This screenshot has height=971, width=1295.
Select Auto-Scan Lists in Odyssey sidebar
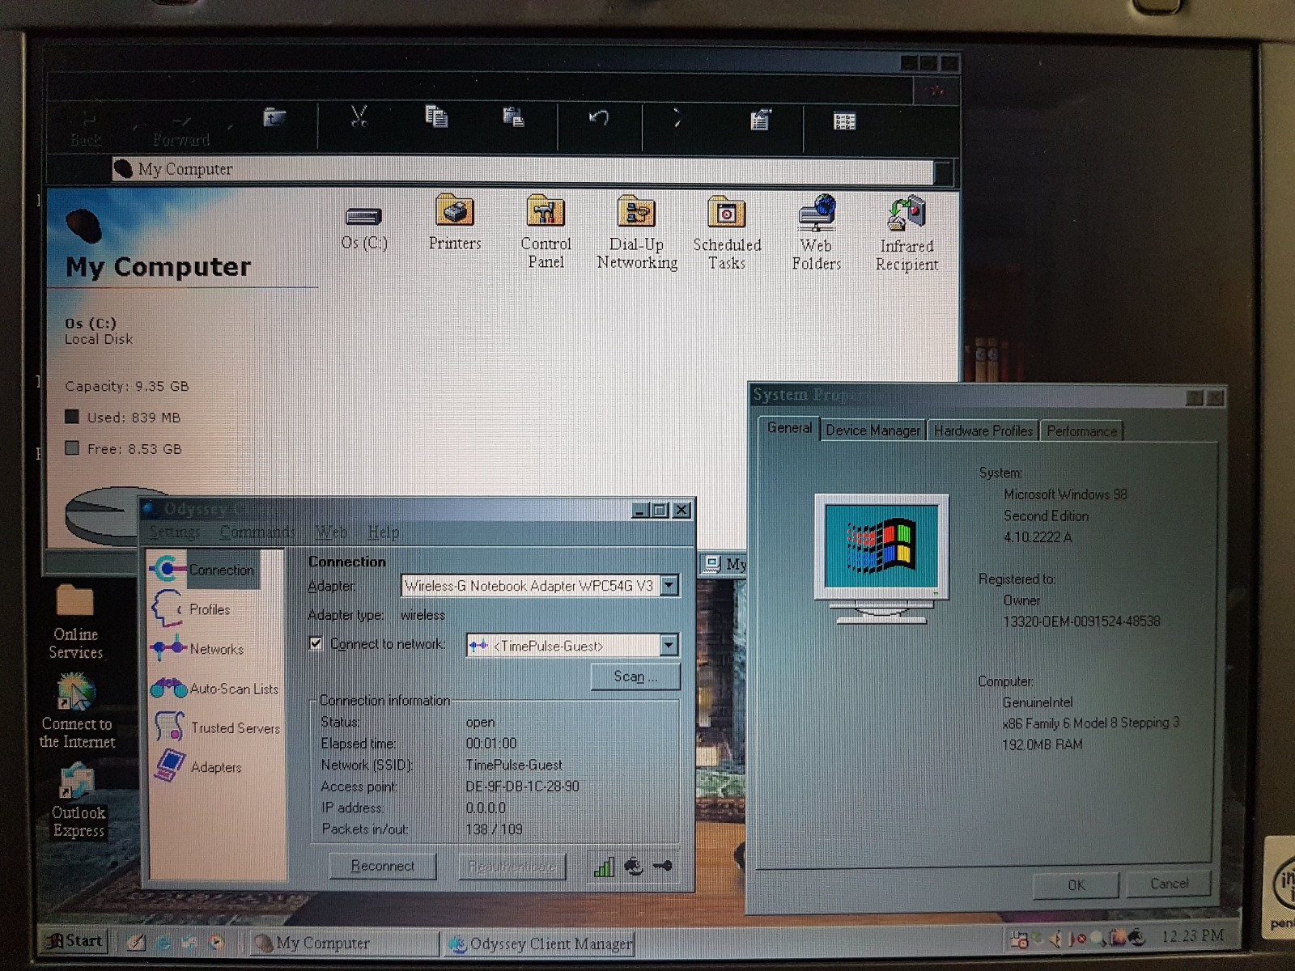pos(214,689)
